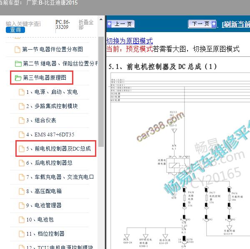Click the 刷新当前 refresh link
This screenshot has width=250, height=249.
point(236,25)
